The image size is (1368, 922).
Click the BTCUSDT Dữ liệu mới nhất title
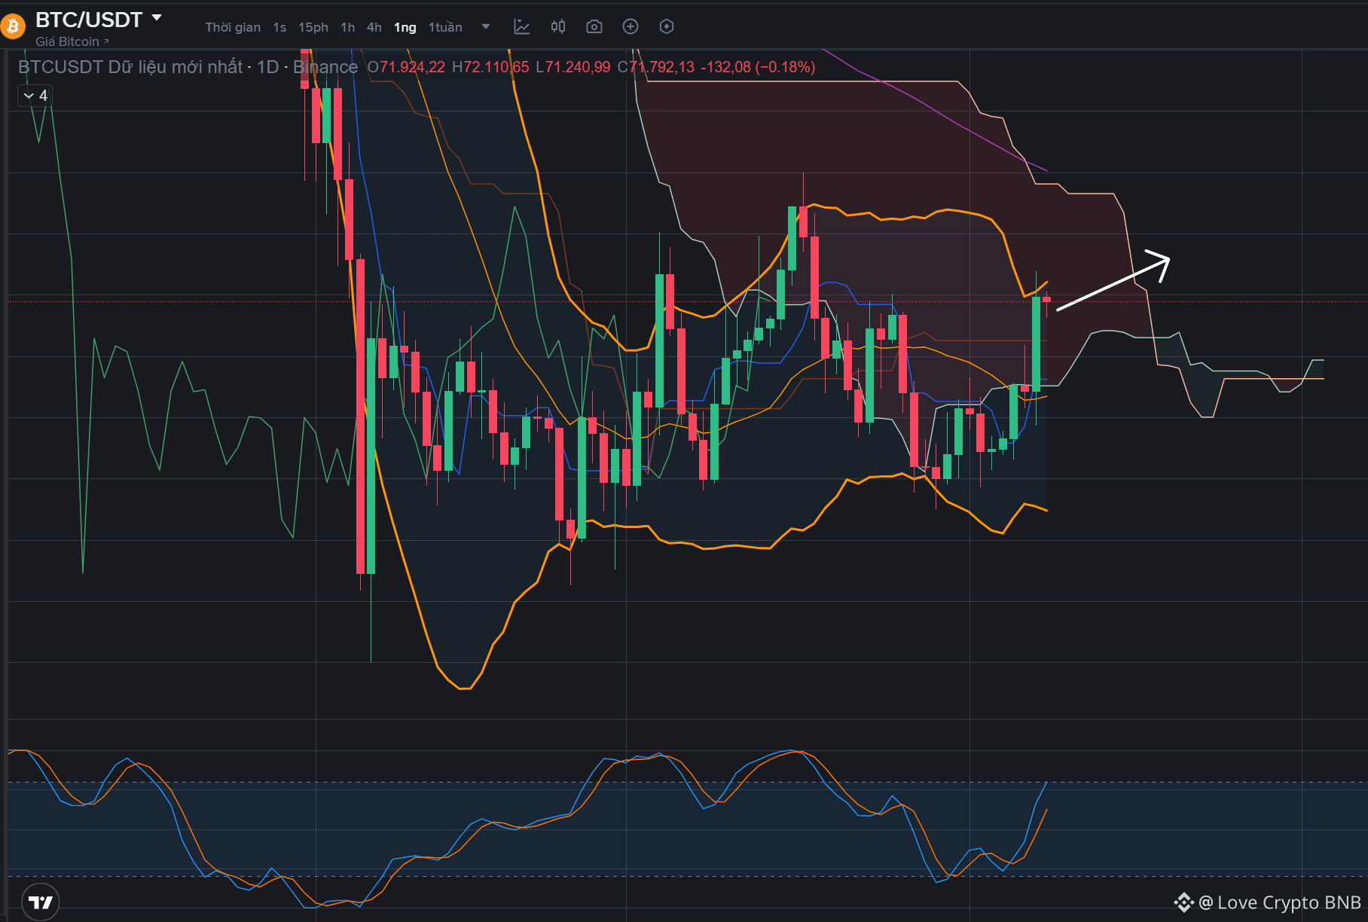tap(130, 67)
